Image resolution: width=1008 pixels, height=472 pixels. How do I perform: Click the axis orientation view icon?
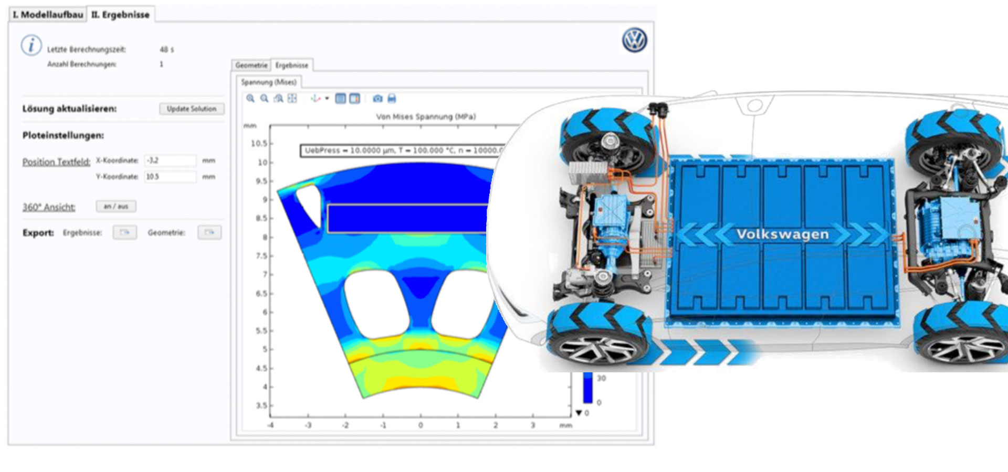click(x=316, y=99)
